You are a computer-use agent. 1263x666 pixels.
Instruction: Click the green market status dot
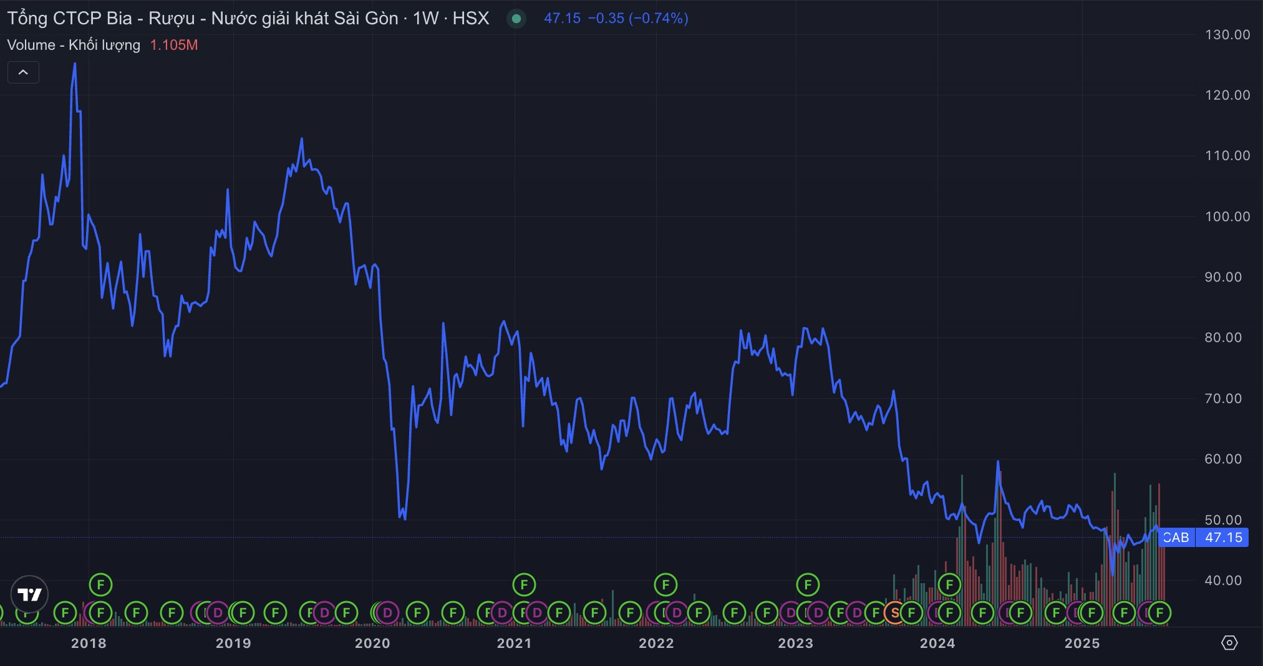pos(516,19)
